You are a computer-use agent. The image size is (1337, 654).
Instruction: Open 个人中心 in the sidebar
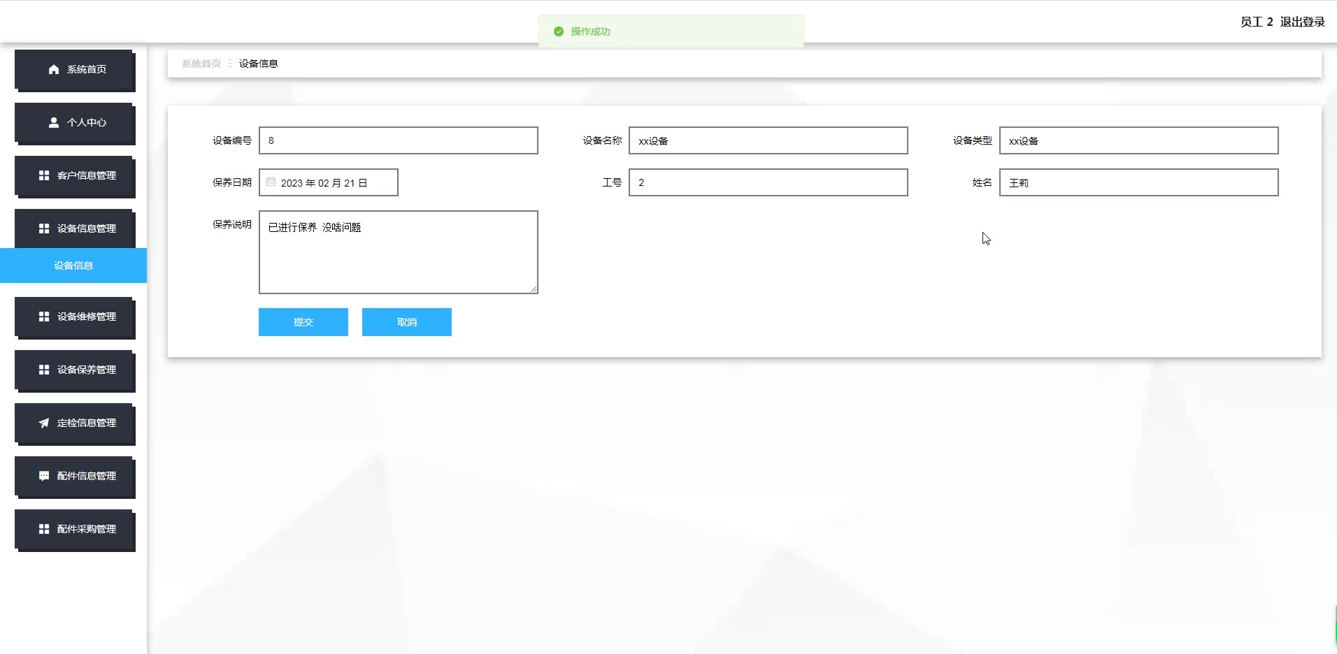(75, 123)
